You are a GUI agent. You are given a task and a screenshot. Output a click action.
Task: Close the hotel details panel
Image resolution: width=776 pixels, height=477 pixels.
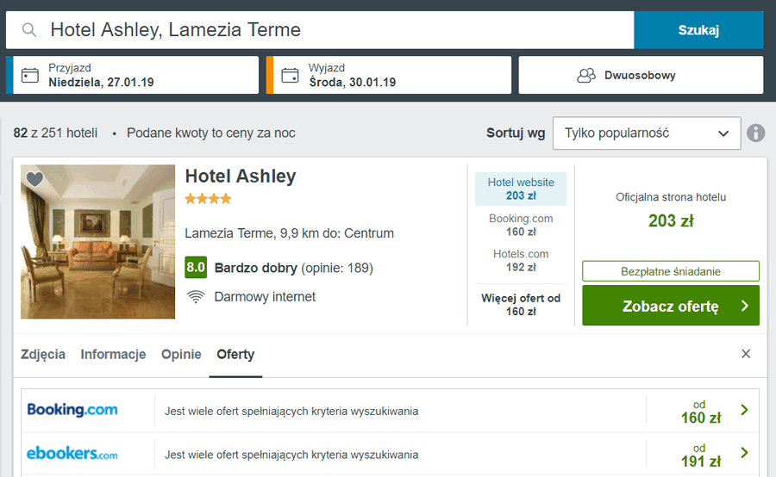pos(746,354)
